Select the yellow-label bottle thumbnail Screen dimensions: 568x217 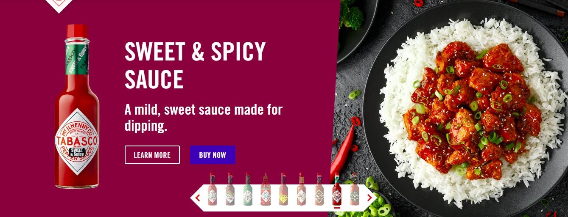(283, 189)
